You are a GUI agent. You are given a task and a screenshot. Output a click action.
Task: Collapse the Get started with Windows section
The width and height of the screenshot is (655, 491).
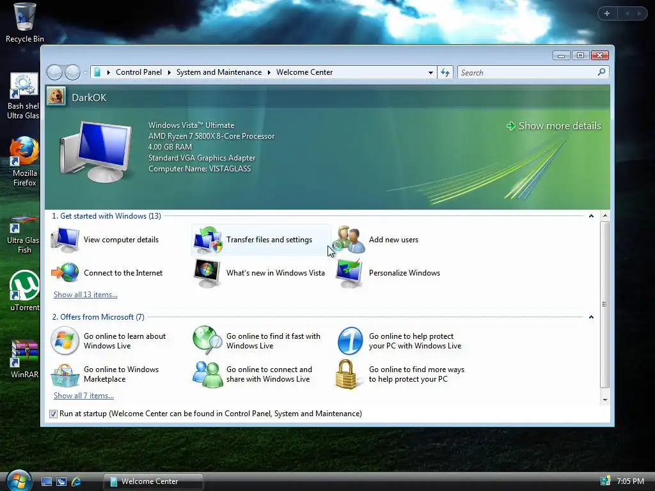tap(591, 216)
